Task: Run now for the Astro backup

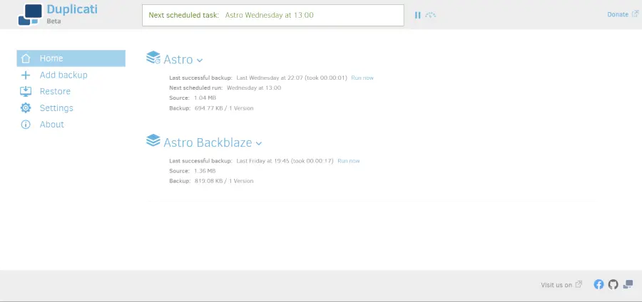Action: pos(362,78)
